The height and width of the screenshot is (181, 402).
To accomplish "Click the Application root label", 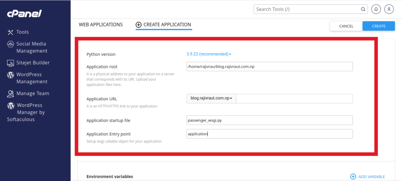I will 102,66.
